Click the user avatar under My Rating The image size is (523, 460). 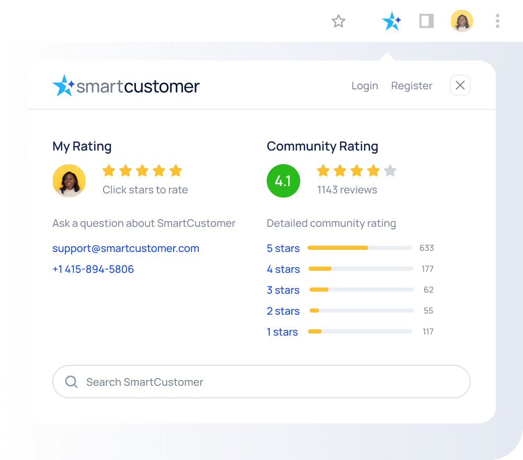pyautogui.click(x=69, y=181)
